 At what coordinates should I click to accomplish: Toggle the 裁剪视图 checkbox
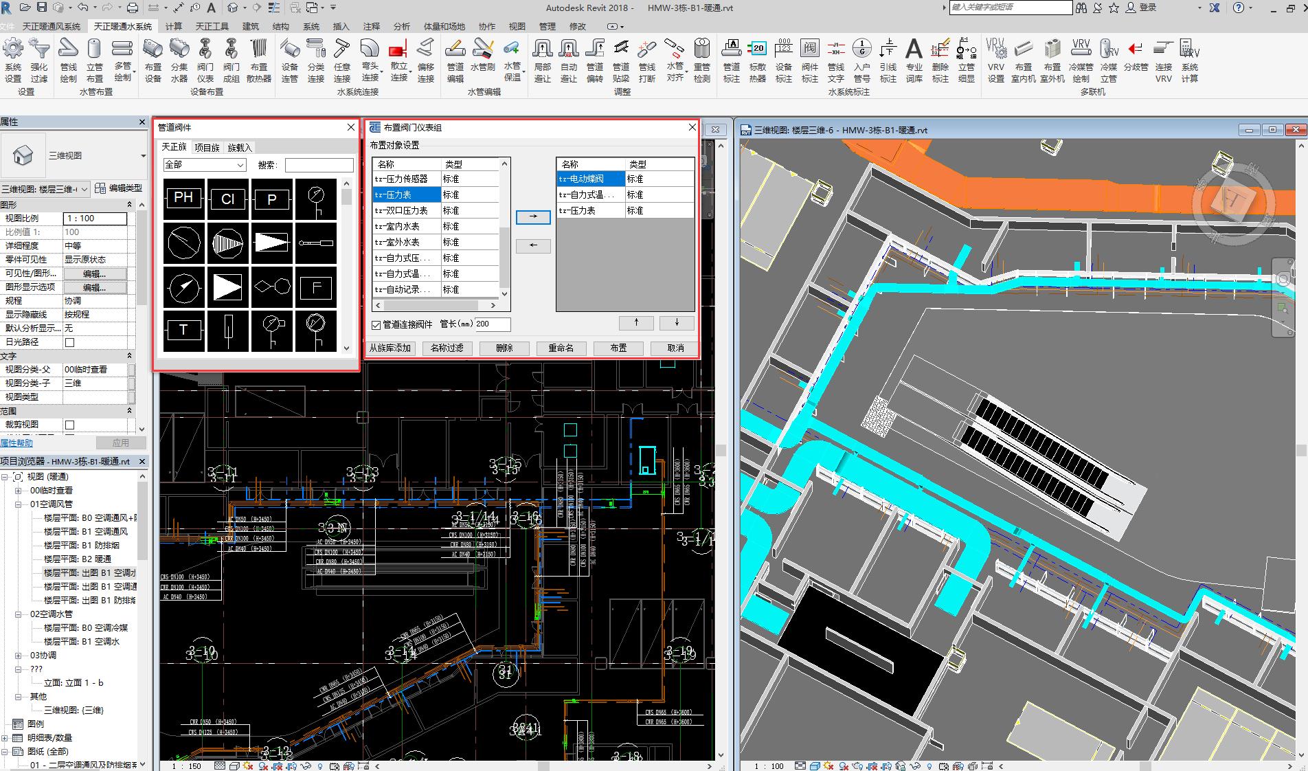click(x=69, y=425)
